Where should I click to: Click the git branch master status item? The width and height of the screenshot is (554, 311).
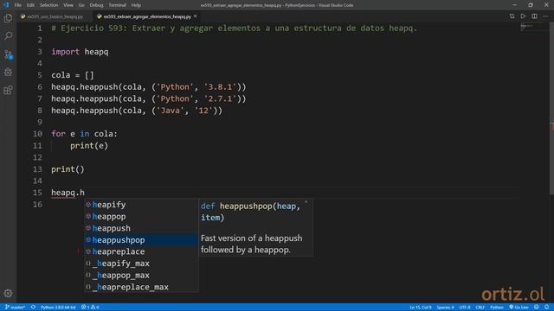click(16, 308)
